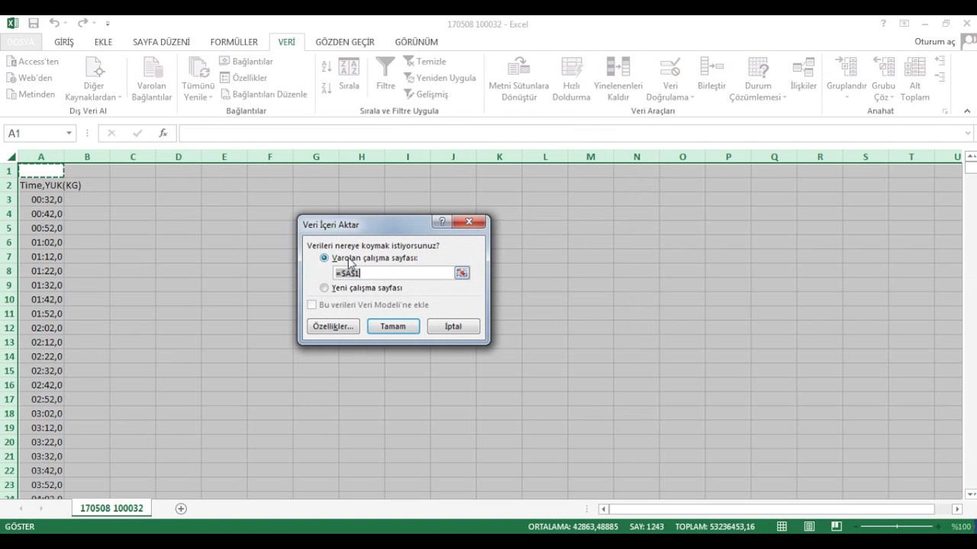Image resolution: width=977 pixels, height=549 pixels.
Task: Click the Oturum aç sign-in link
Action: [x=935, y=42]
